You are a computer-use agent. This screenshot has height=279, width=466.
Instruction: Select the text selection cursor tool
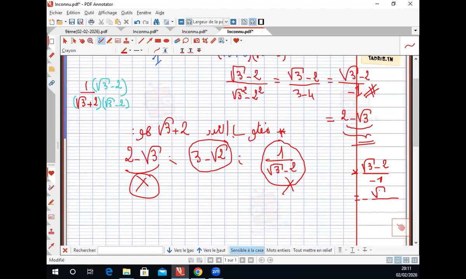[x=73, y=41]
